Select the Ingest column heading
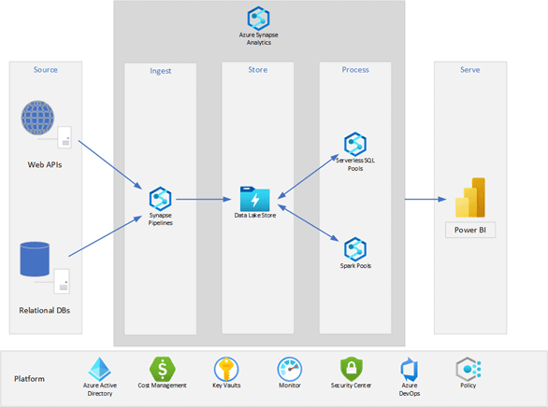This screenshot has width=548, height=407. [161, 71]
